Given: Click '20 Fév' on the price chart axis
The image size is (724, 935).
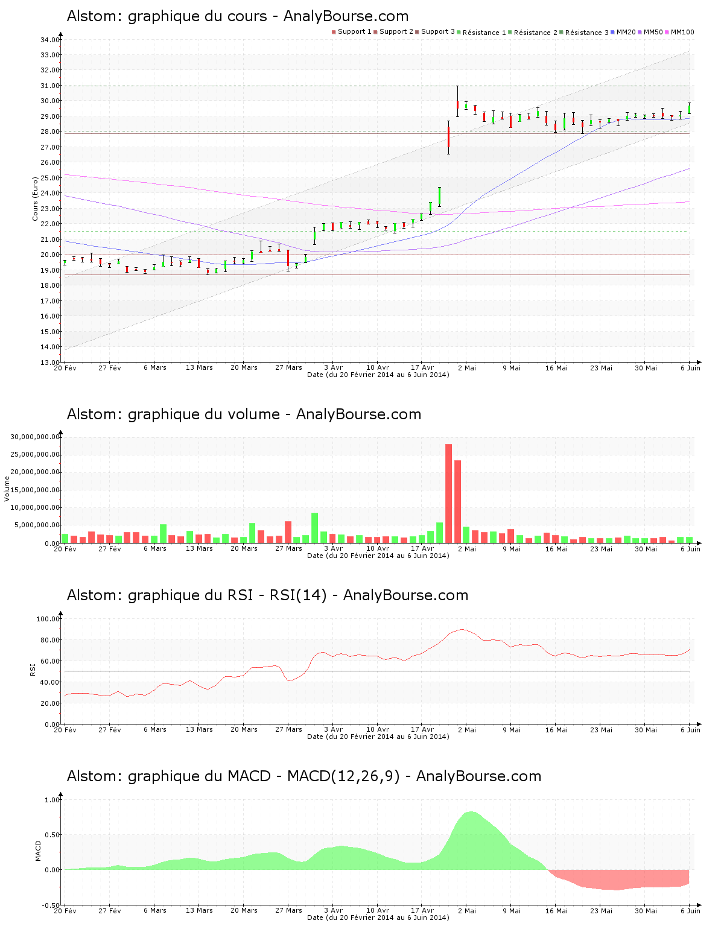Looking at the screenshot, I should point(65,368).
